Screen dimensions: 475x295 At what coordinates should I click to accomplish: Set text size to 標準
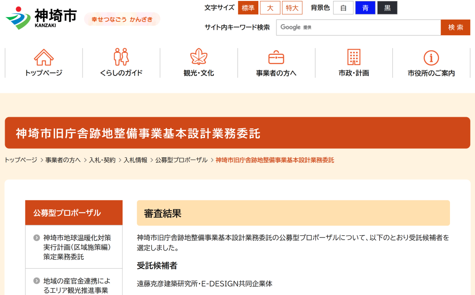tap(248, 8)
